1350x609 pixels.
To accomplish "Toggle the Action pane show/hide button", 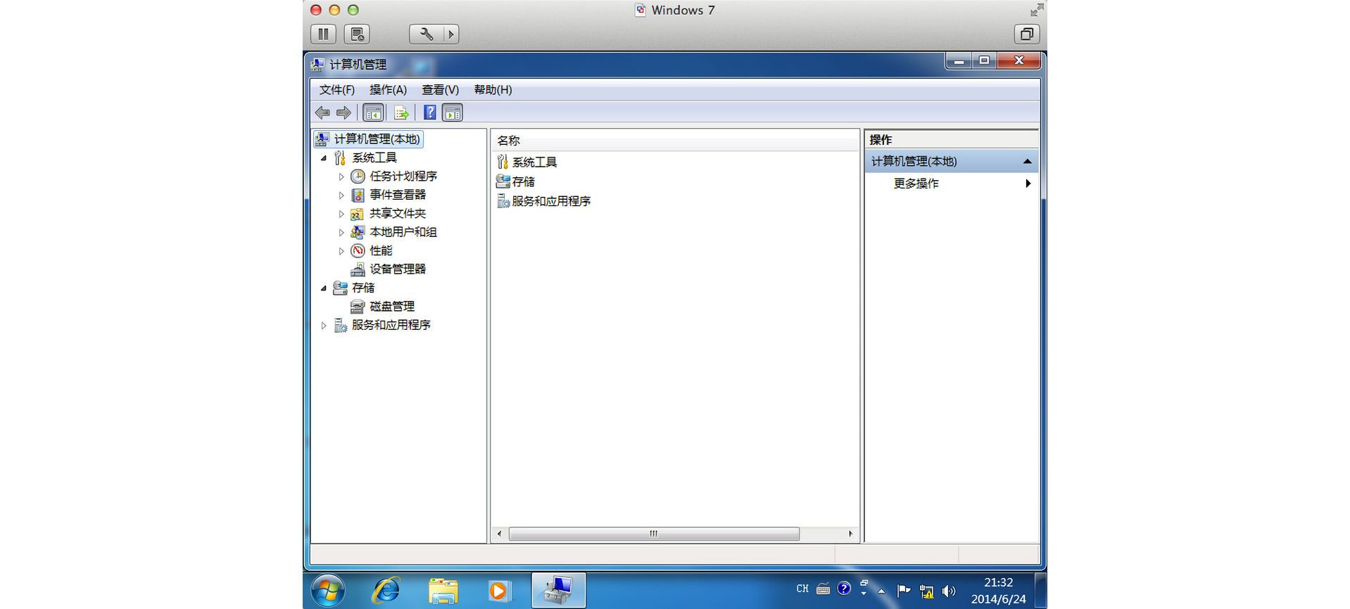I will pos(453,113).
